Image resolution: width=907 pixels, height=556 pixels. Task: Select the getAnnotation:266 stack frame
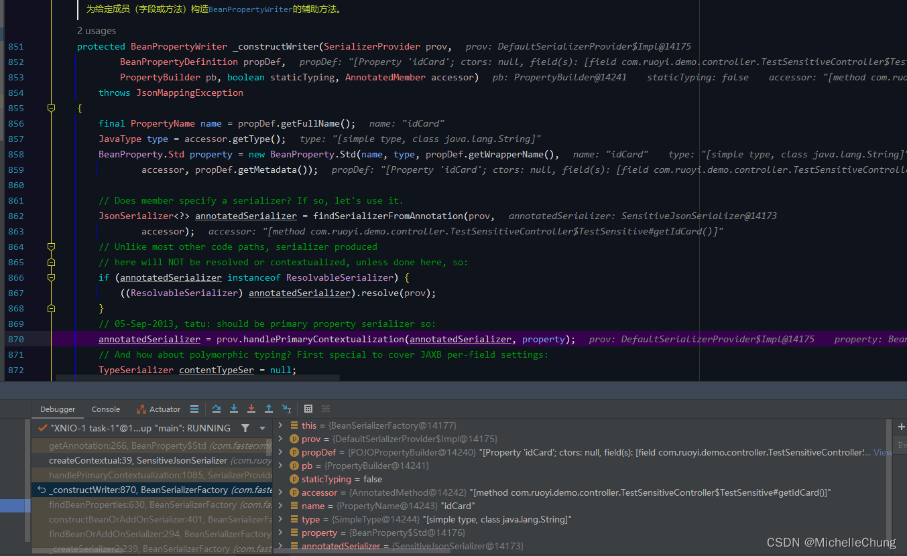[152, 445]
